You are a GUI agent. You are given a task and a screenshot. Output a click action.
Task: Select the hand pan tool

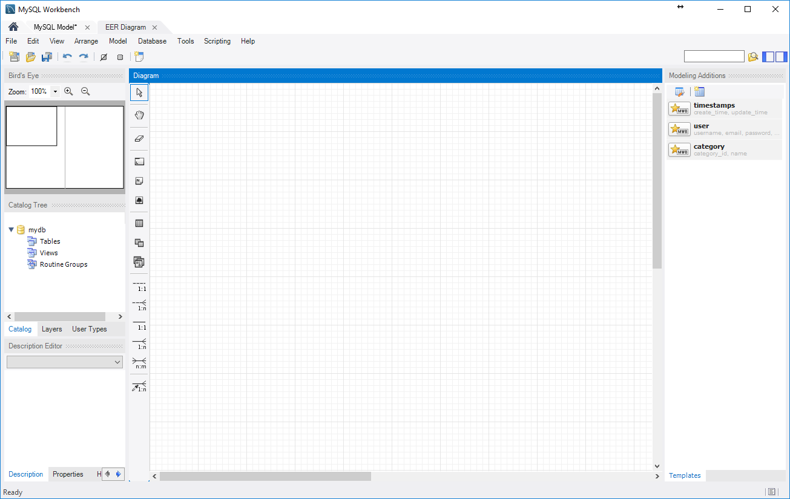[139, 116]
